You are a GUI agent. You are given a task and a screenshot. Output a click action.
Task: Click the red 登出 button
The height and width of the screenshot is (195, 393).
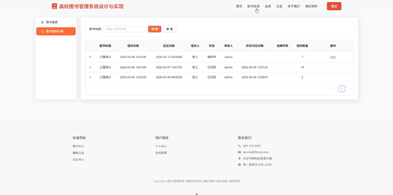coord(334,6)
